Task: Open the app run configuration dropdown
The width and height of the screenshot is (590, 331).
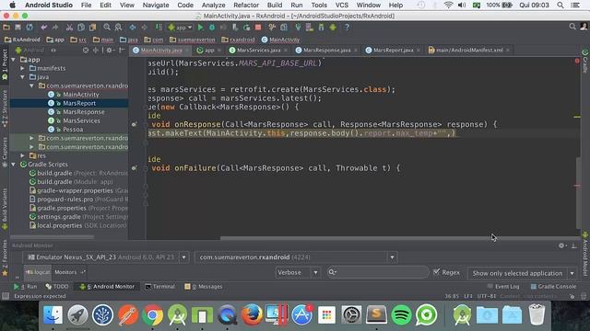Action: click(x=181, y=28)
